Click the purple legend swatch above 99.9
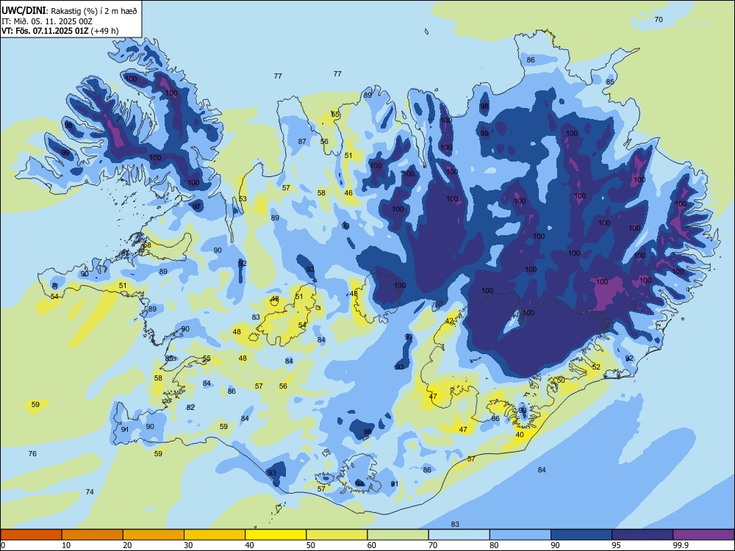The height and width of the screenshot is (551, 735). pos(703,535)
